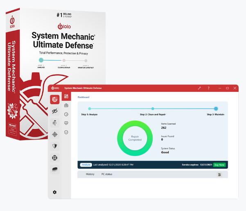Open the System Shield icon in sidebar
The width and height of the screenshot is (246, 211).
[x=55, y=145]
